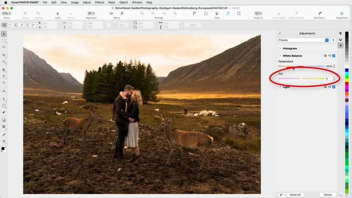This screenshot has height=198, width=352.
Task: Open the Zoom level dropdown showing 17%
Action: pos(6,14)
